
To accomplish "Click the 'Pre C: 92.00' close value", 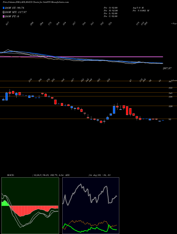I will pyautogui.click(x=111, y=16).
